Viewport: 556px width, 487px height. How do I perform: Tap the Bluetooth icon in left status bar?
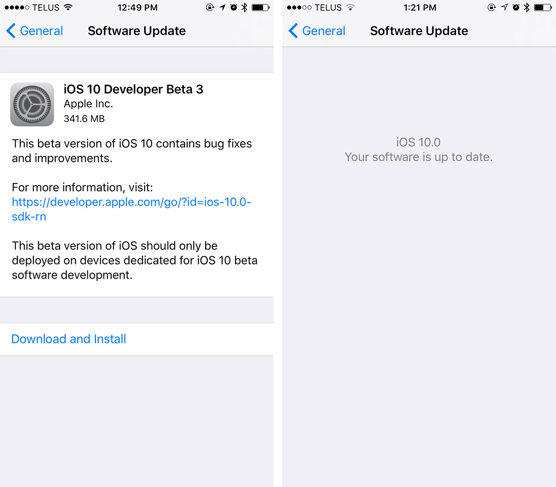245,7
